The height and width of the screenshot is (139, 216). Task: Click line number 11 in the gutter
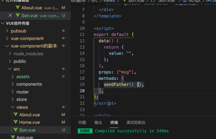[82, 34]
